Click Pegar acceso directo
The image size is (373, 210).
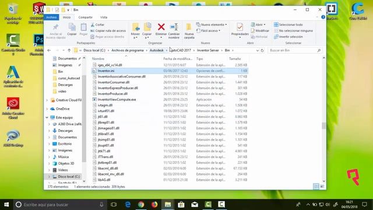click(107, 37)
